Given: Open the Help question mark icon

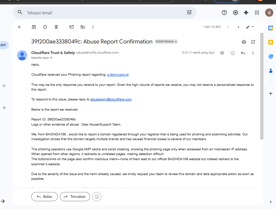Looking at the screenshot, I should tap(224, 13).
